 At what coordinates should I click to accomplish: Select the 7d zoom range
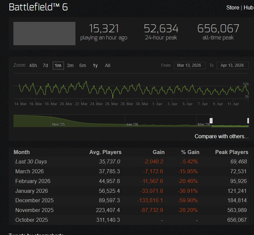click(x=45, y=65)
